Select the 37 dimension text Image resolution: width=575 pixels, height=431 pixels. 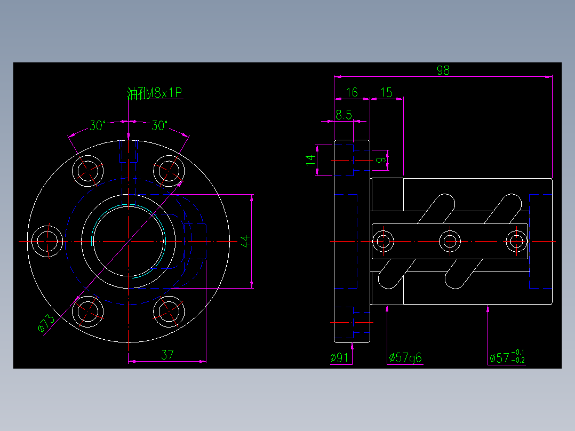pyautogui.click(x=167, y=355)
